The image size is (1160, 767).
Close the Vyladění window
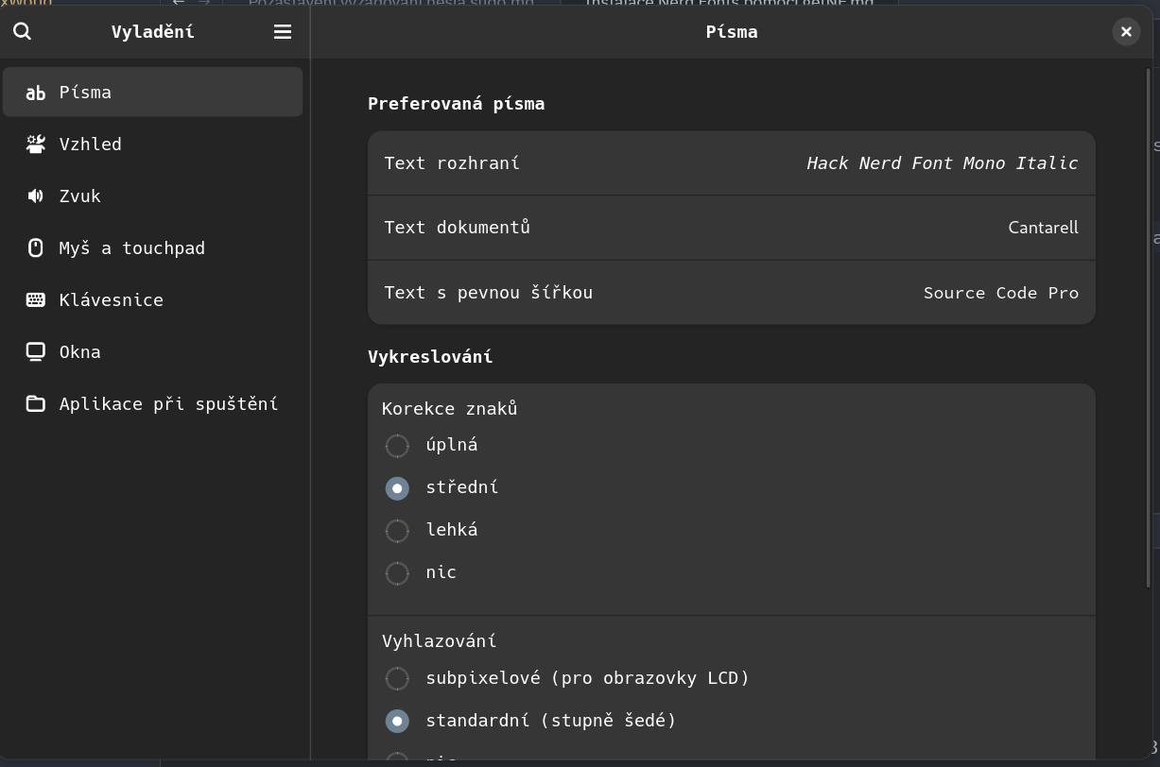tap(1125, 31)
